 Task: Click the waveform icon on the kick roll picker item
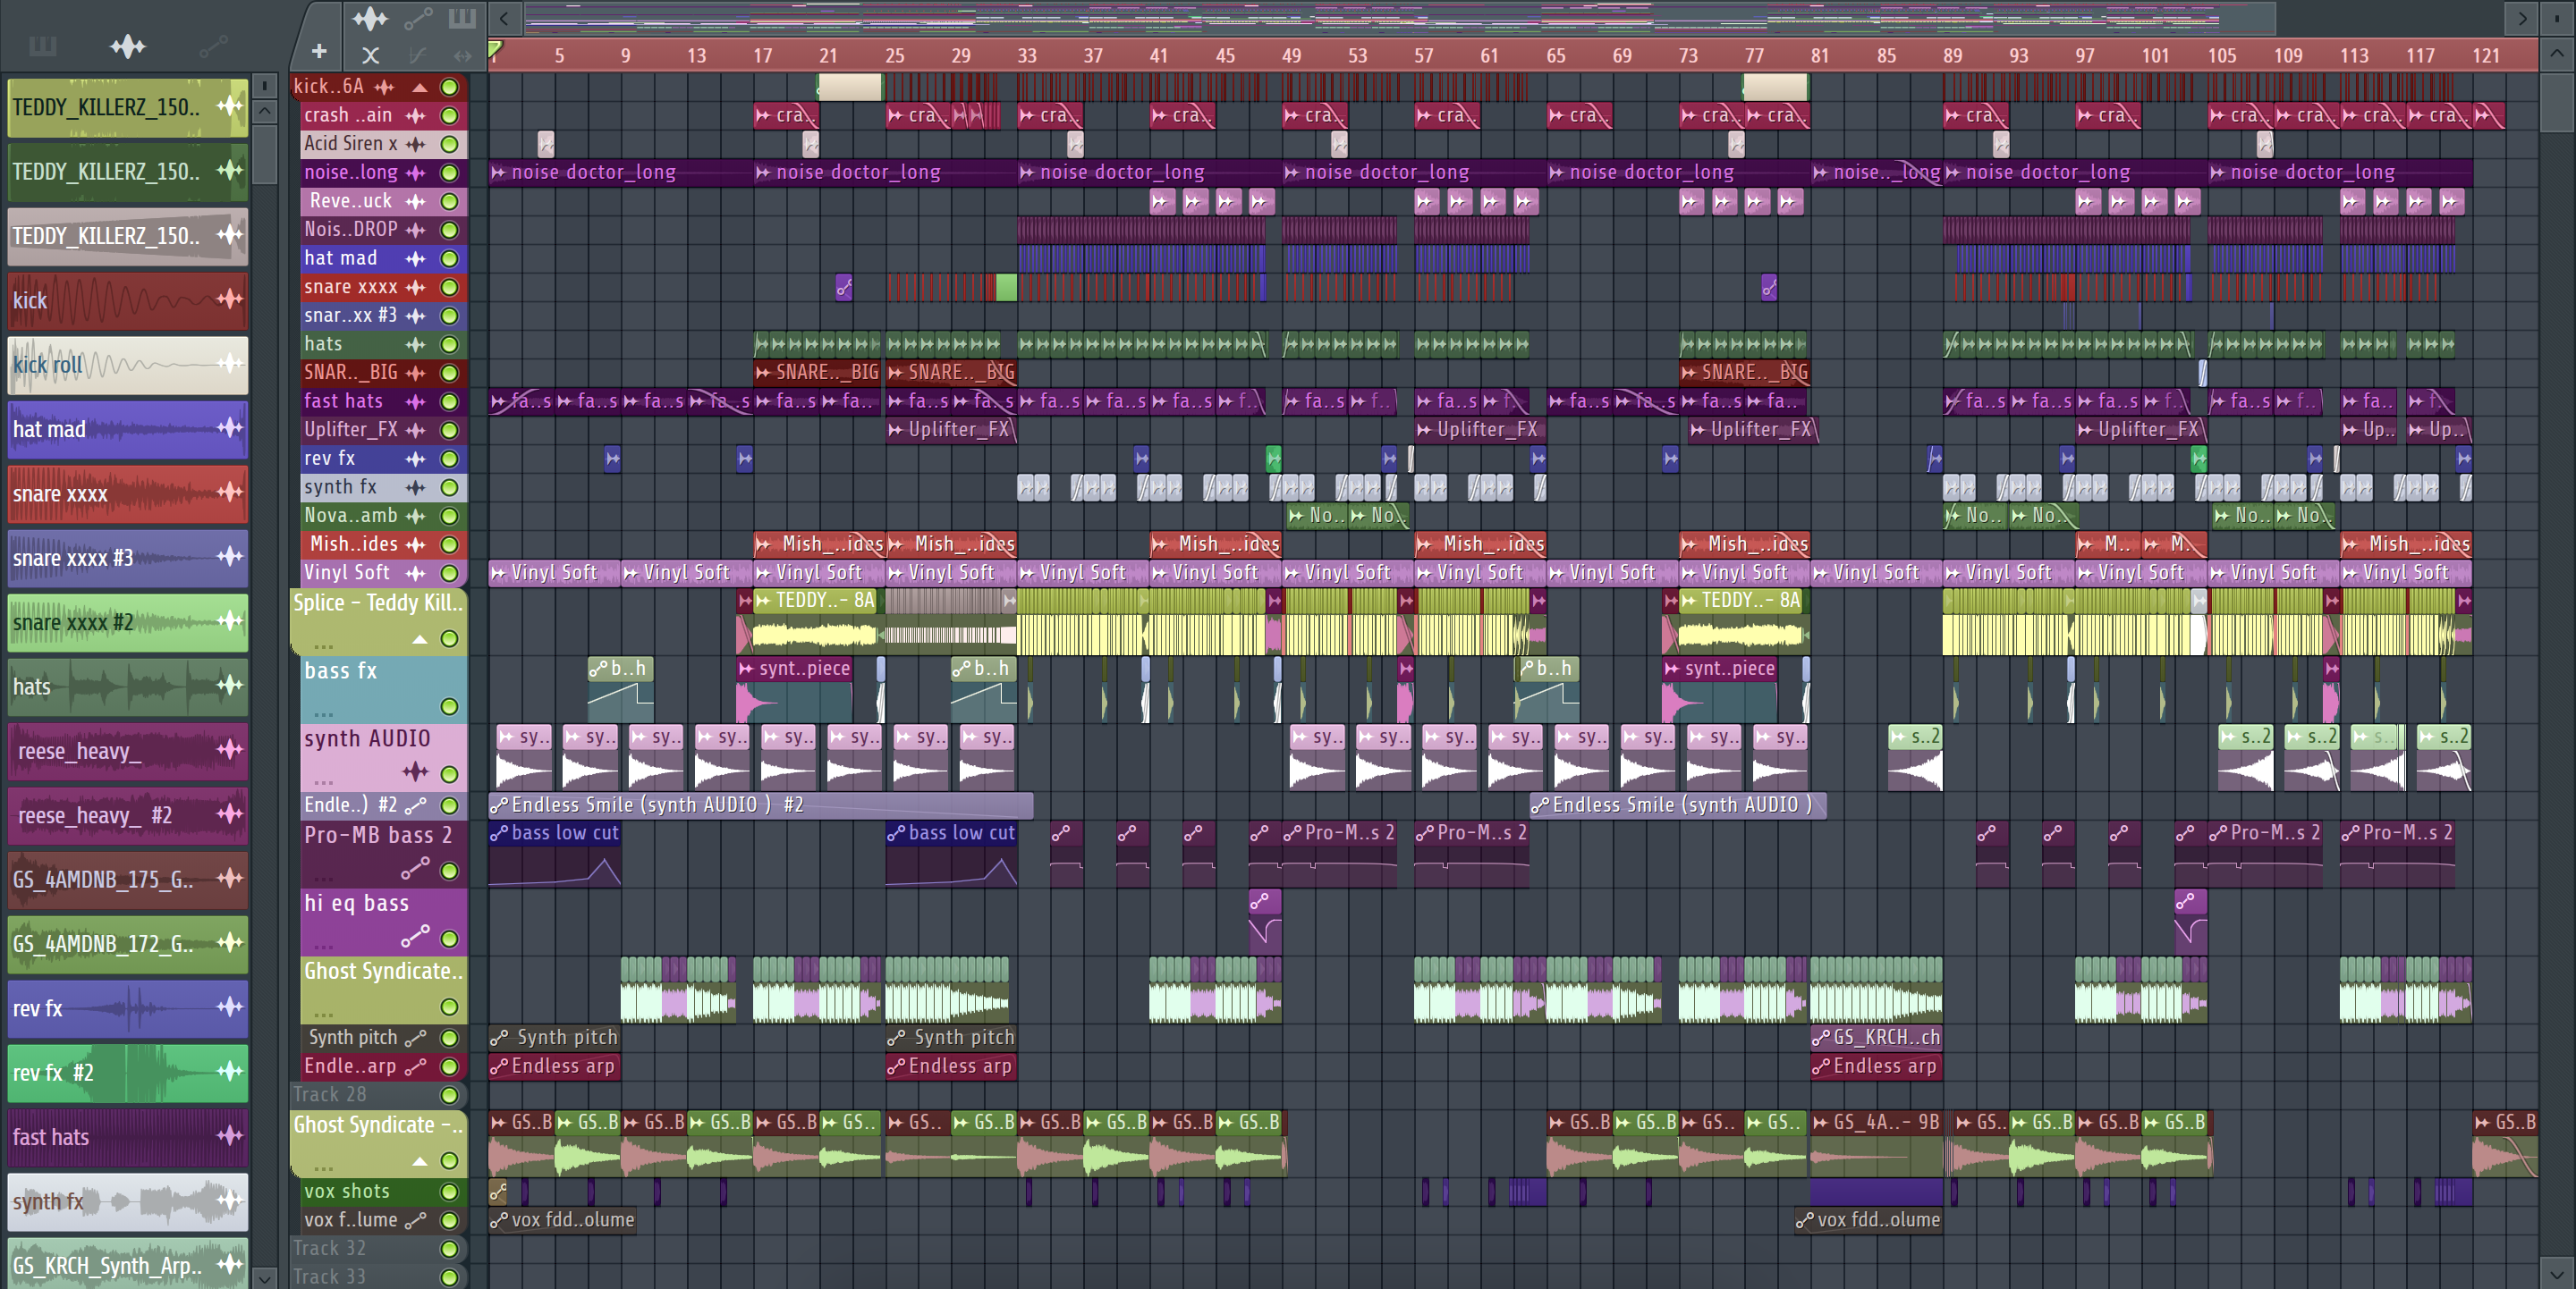tap(230, 364)
